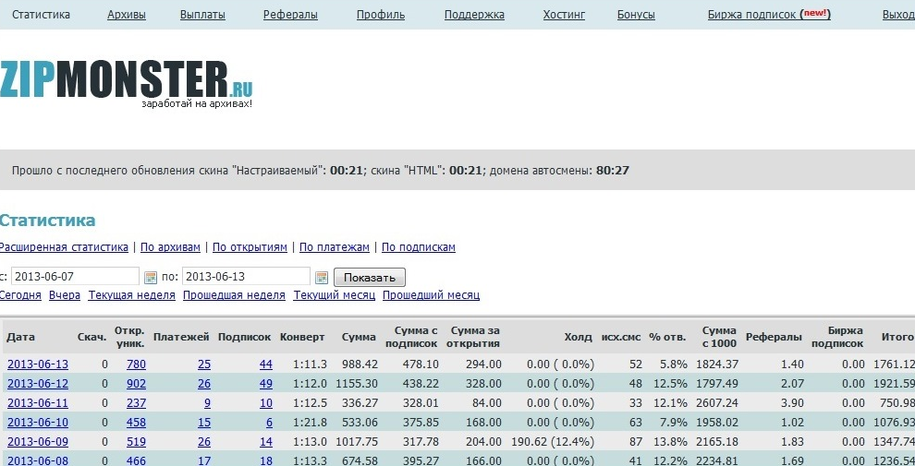Click the Конверт column header
This screenshot has height=466, width=915.
coord(302,337)
